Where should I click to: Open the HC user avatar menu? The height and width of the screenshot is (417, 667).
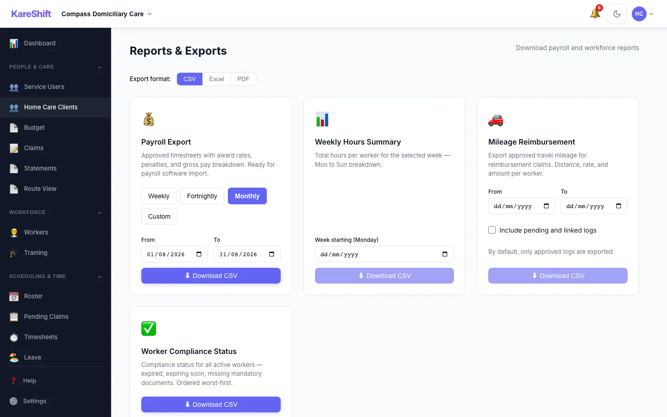pyautogui.click(x=642, y=14)
